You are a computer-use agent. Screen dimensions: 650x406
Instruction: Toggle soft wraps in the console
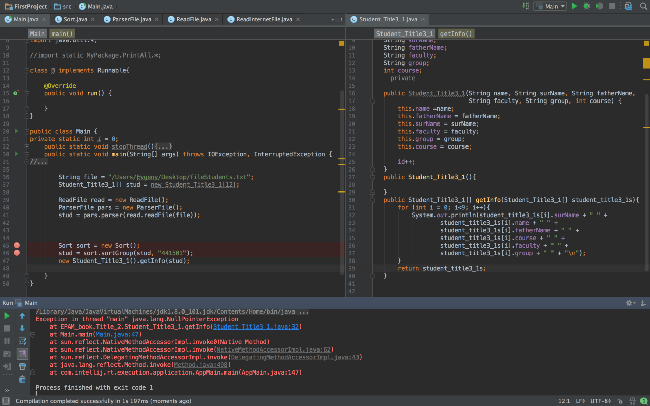(x=22, y=341)
